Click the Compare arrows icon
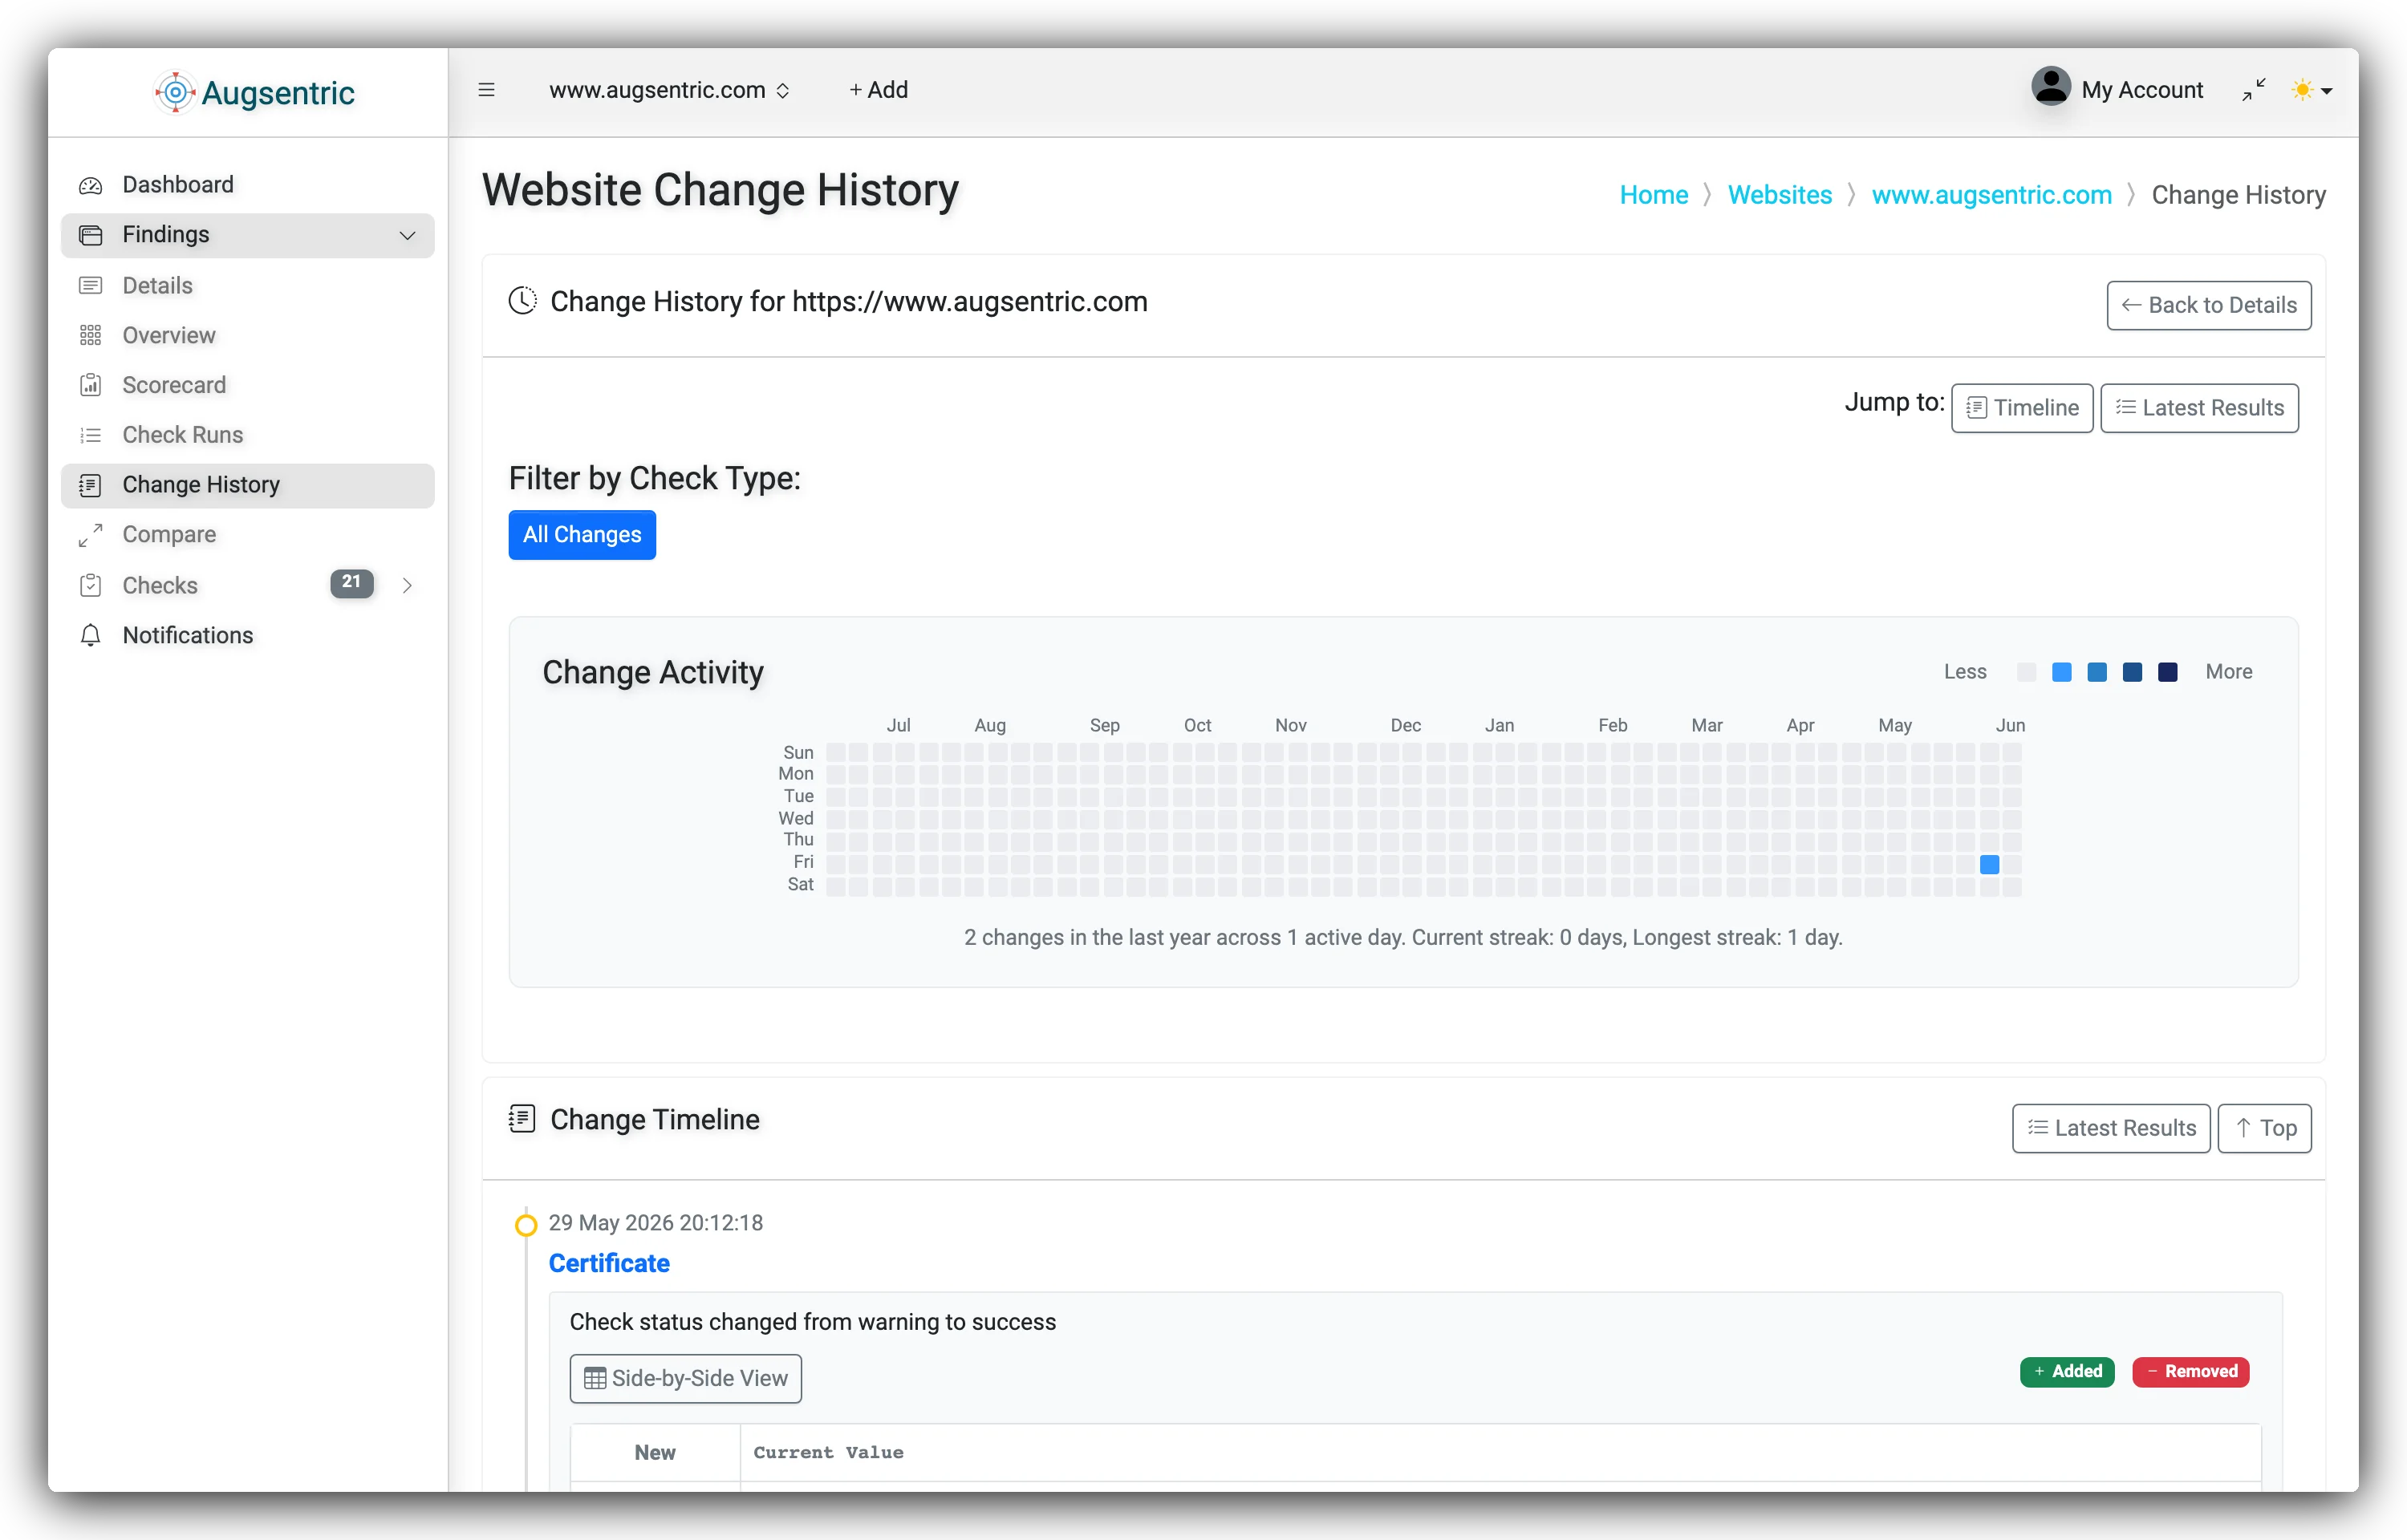Viewport: 2407px width, 1540px height. (91, 535)
